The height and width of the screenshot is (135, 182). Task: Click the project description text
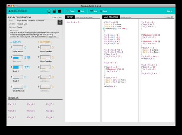click(x=34, y=35)
